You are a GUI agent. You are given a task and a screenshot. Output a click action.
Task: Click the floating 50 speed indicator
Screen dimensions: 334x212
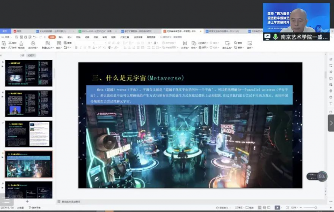pos(317,177)
